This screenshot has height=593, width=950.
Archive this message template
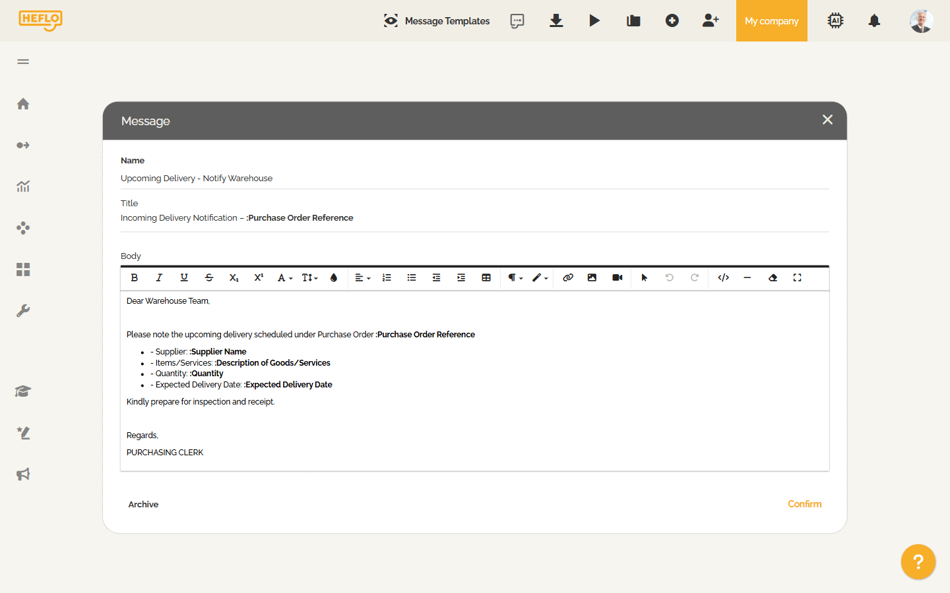[143, 505]
